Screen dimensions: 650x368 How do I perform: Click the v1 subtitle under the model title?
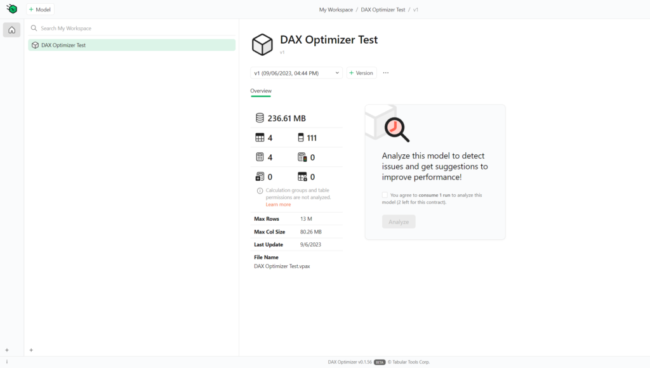click(282, 52)
